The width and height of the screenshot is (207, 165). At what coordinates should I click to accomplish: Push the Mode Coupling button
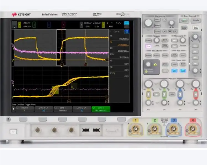(x=165, y=46)
